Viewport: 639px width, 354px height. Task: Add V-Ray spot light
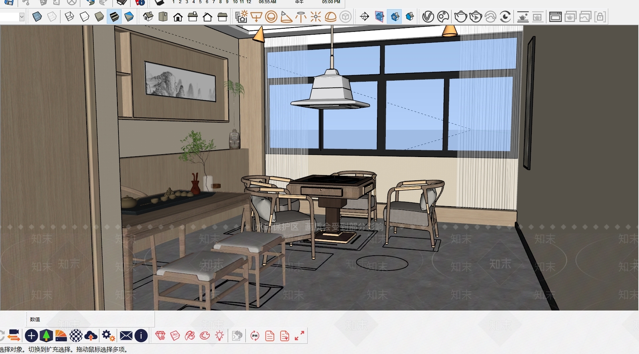tap(286, 17)
